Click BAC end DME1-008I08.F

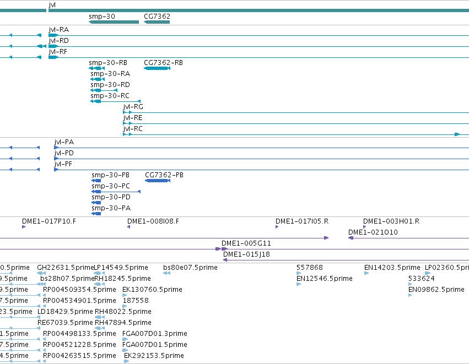[153, 221]
